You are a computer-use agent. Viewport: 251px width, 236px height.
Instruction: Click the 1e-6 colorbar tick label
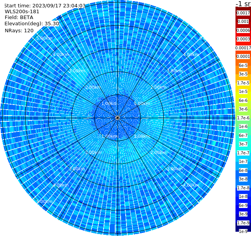pyautogui.click(x=243, y=126)
